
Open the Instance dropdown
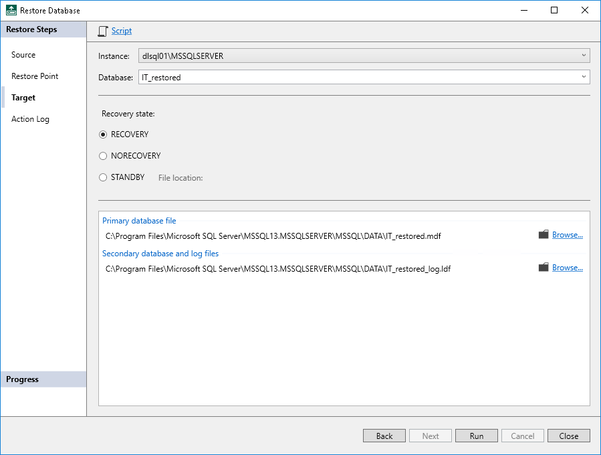click(x=584, y=55)
